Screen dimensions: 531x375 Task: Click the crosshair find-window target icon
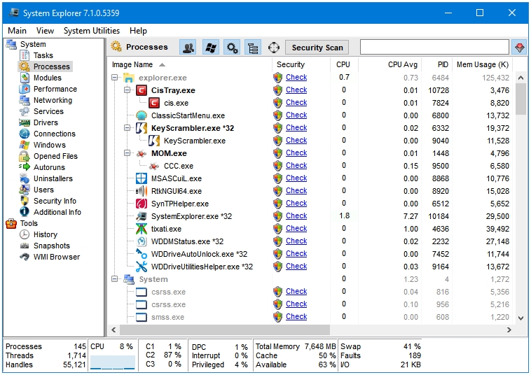pos(274,48)
